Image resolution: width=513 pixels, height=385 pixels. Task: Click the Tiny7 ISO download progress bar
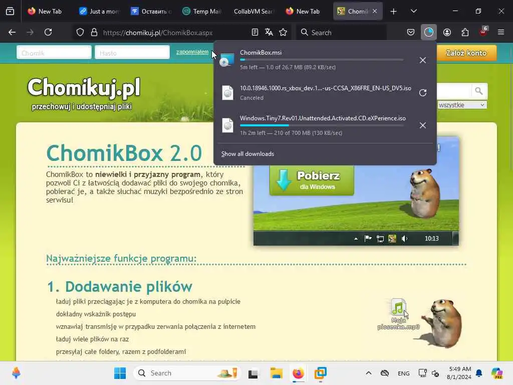click(322, 125)
